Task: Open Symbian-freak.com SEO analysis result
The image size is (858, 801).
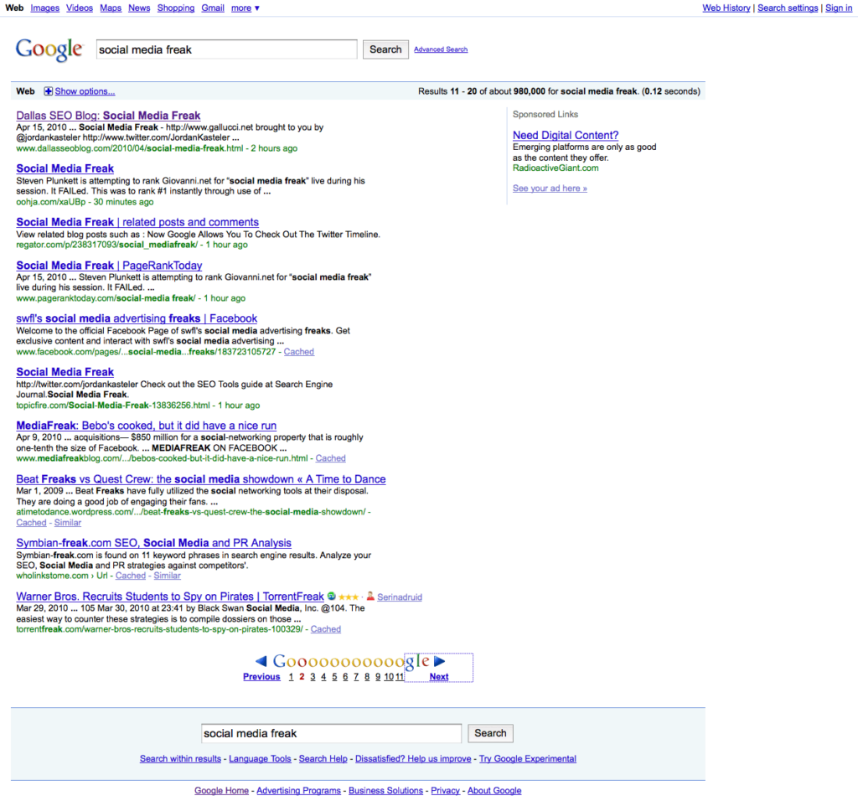Action: 154,543
